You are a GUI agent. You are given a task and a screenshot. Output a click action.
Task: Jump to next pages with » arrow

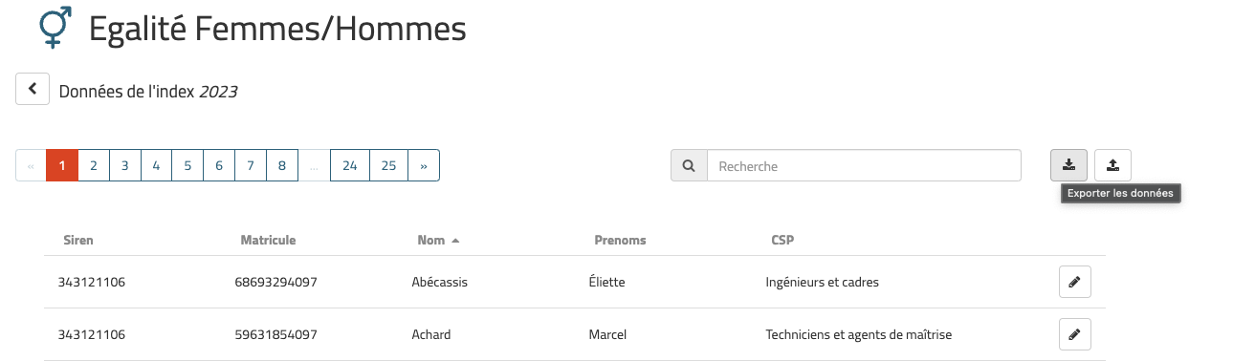(x=424, y=165)
